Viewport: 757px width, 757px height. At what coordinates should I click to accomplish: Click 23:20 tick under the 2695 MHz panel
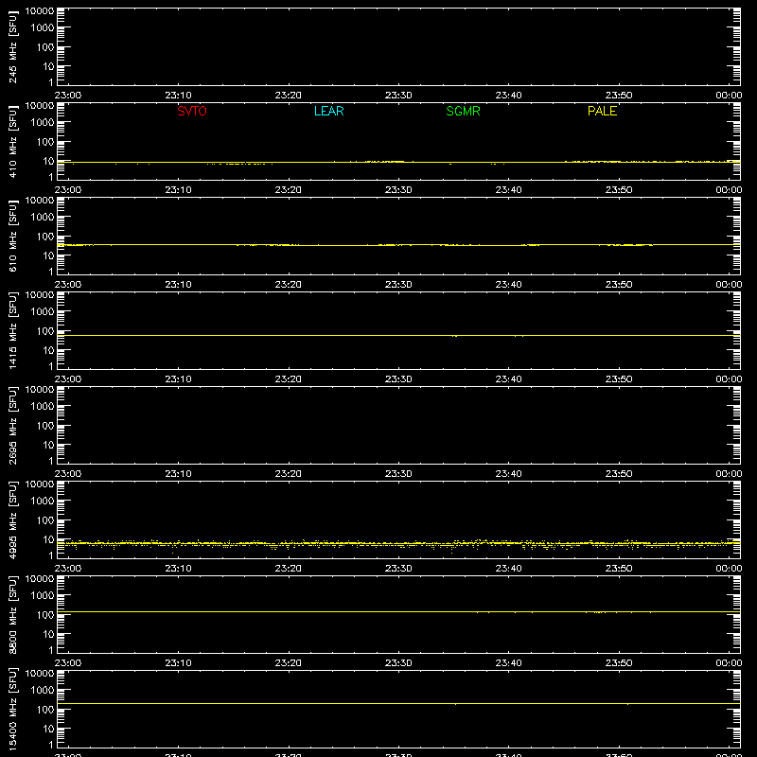(289, 474)
